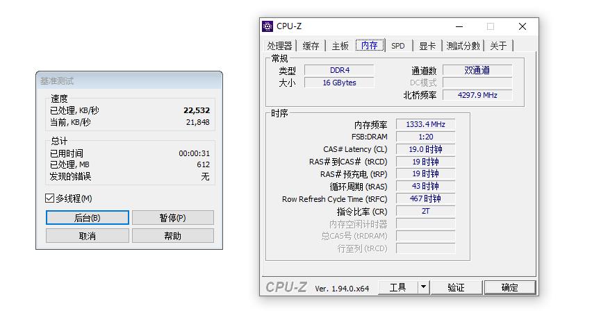
Task: Click the 1:20 FSB:DRAM value
Action: pos(425,137)
